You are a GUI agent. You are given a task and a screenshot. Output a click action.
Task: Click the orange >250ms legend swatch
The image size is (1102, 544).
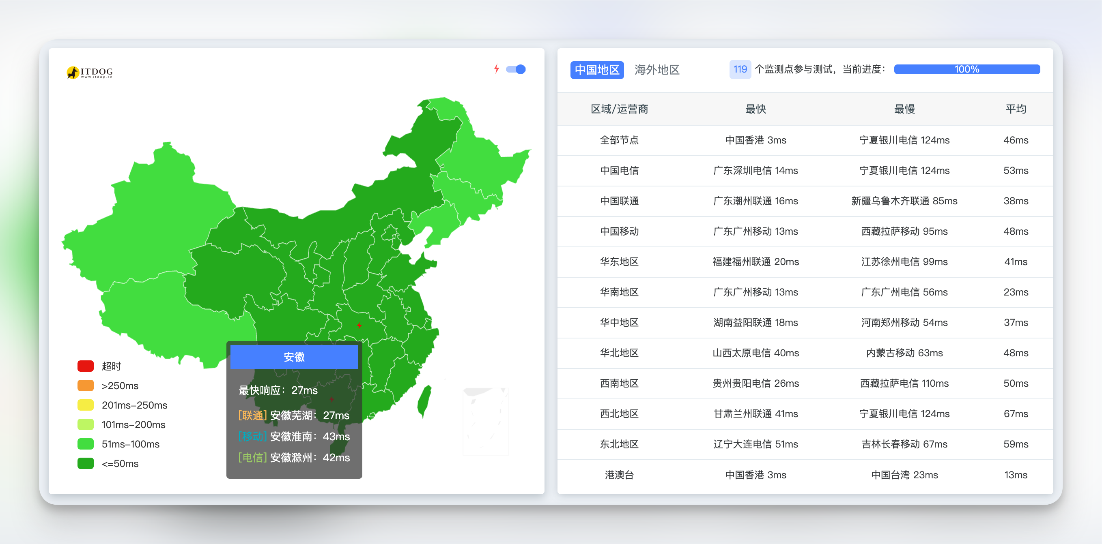coord(86,386)
